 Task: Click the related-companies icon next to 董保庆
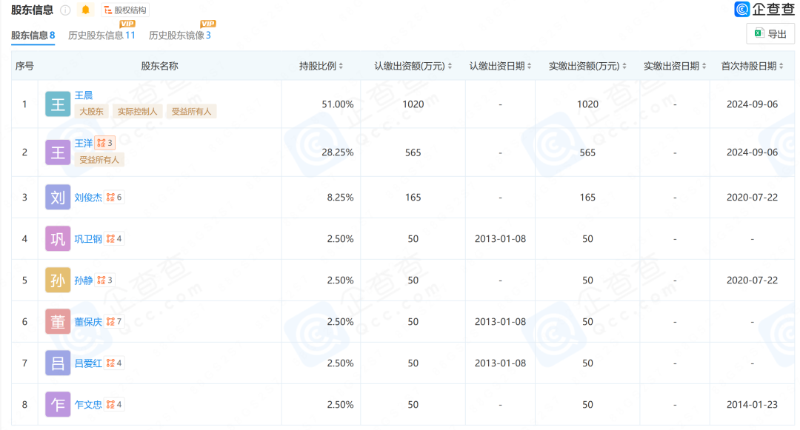coord(114,322)
